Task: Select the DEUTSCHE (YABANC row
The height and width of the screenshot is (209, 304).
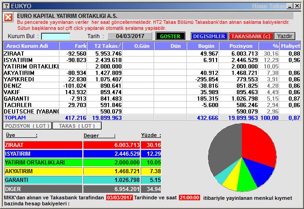Action: coord(152,111)
